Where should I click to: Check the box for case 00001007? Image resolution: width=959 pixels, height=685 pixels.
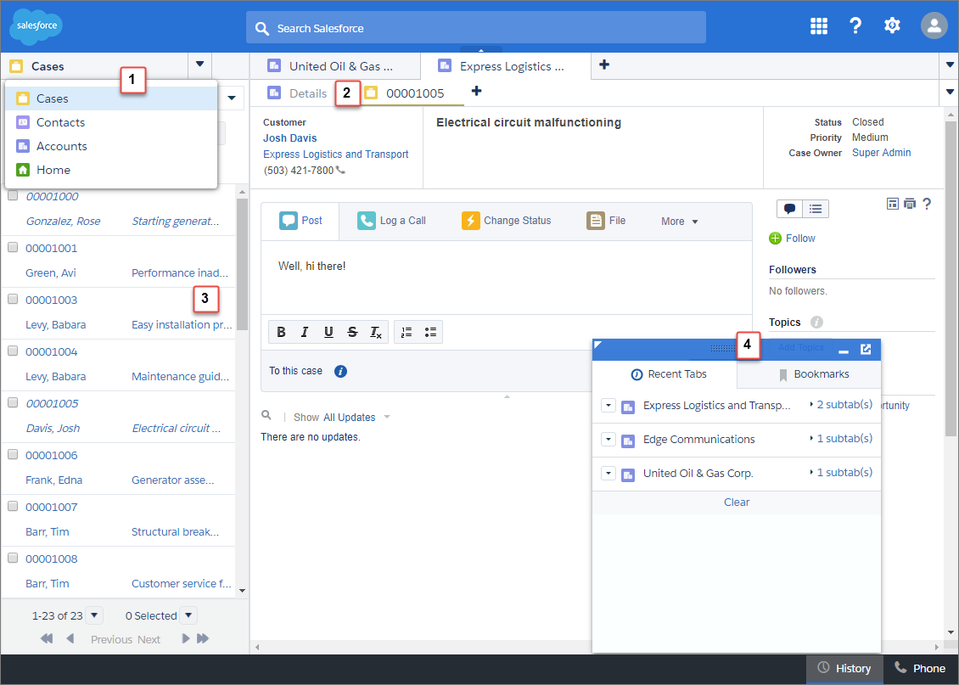coord(13,506)
